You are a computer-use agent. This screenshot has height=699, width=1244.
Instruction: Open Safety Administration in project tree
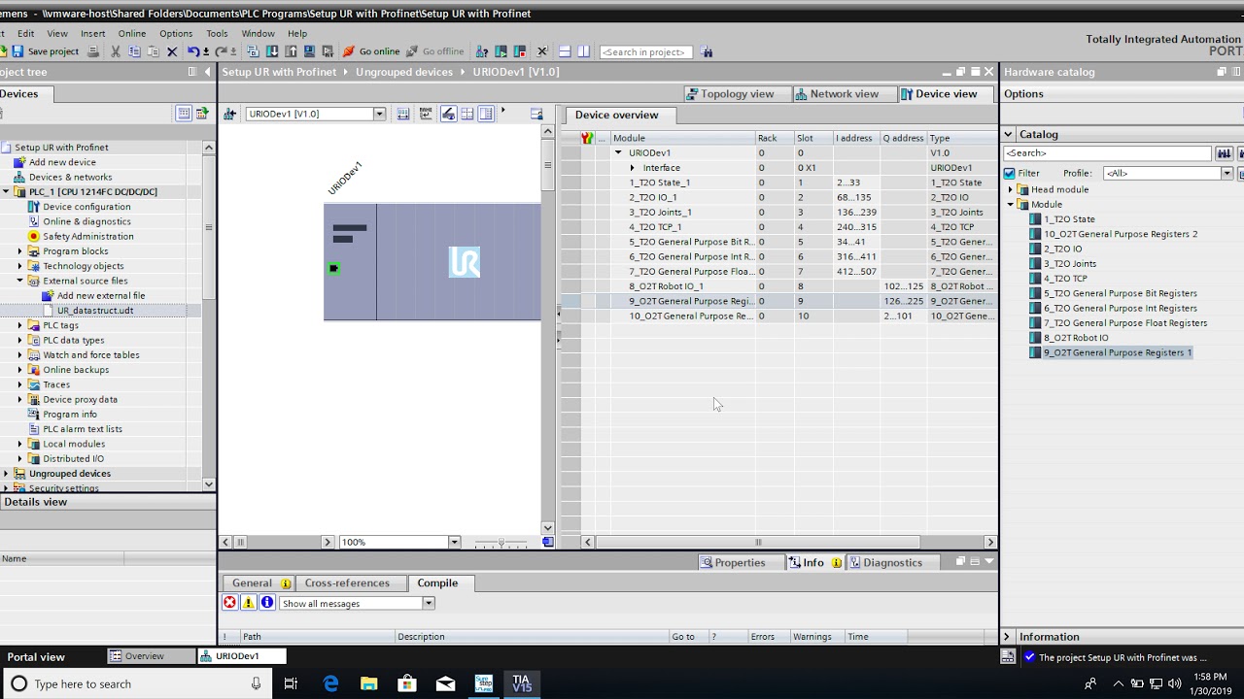(87, 236)
